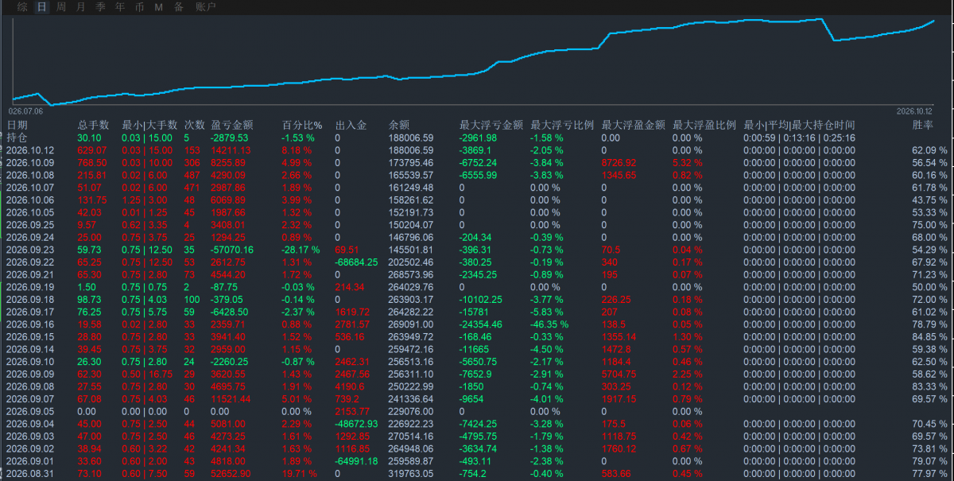Select the 2026.10.12 row
Screen dimensions: 954x481
click(x=477, y=150)
